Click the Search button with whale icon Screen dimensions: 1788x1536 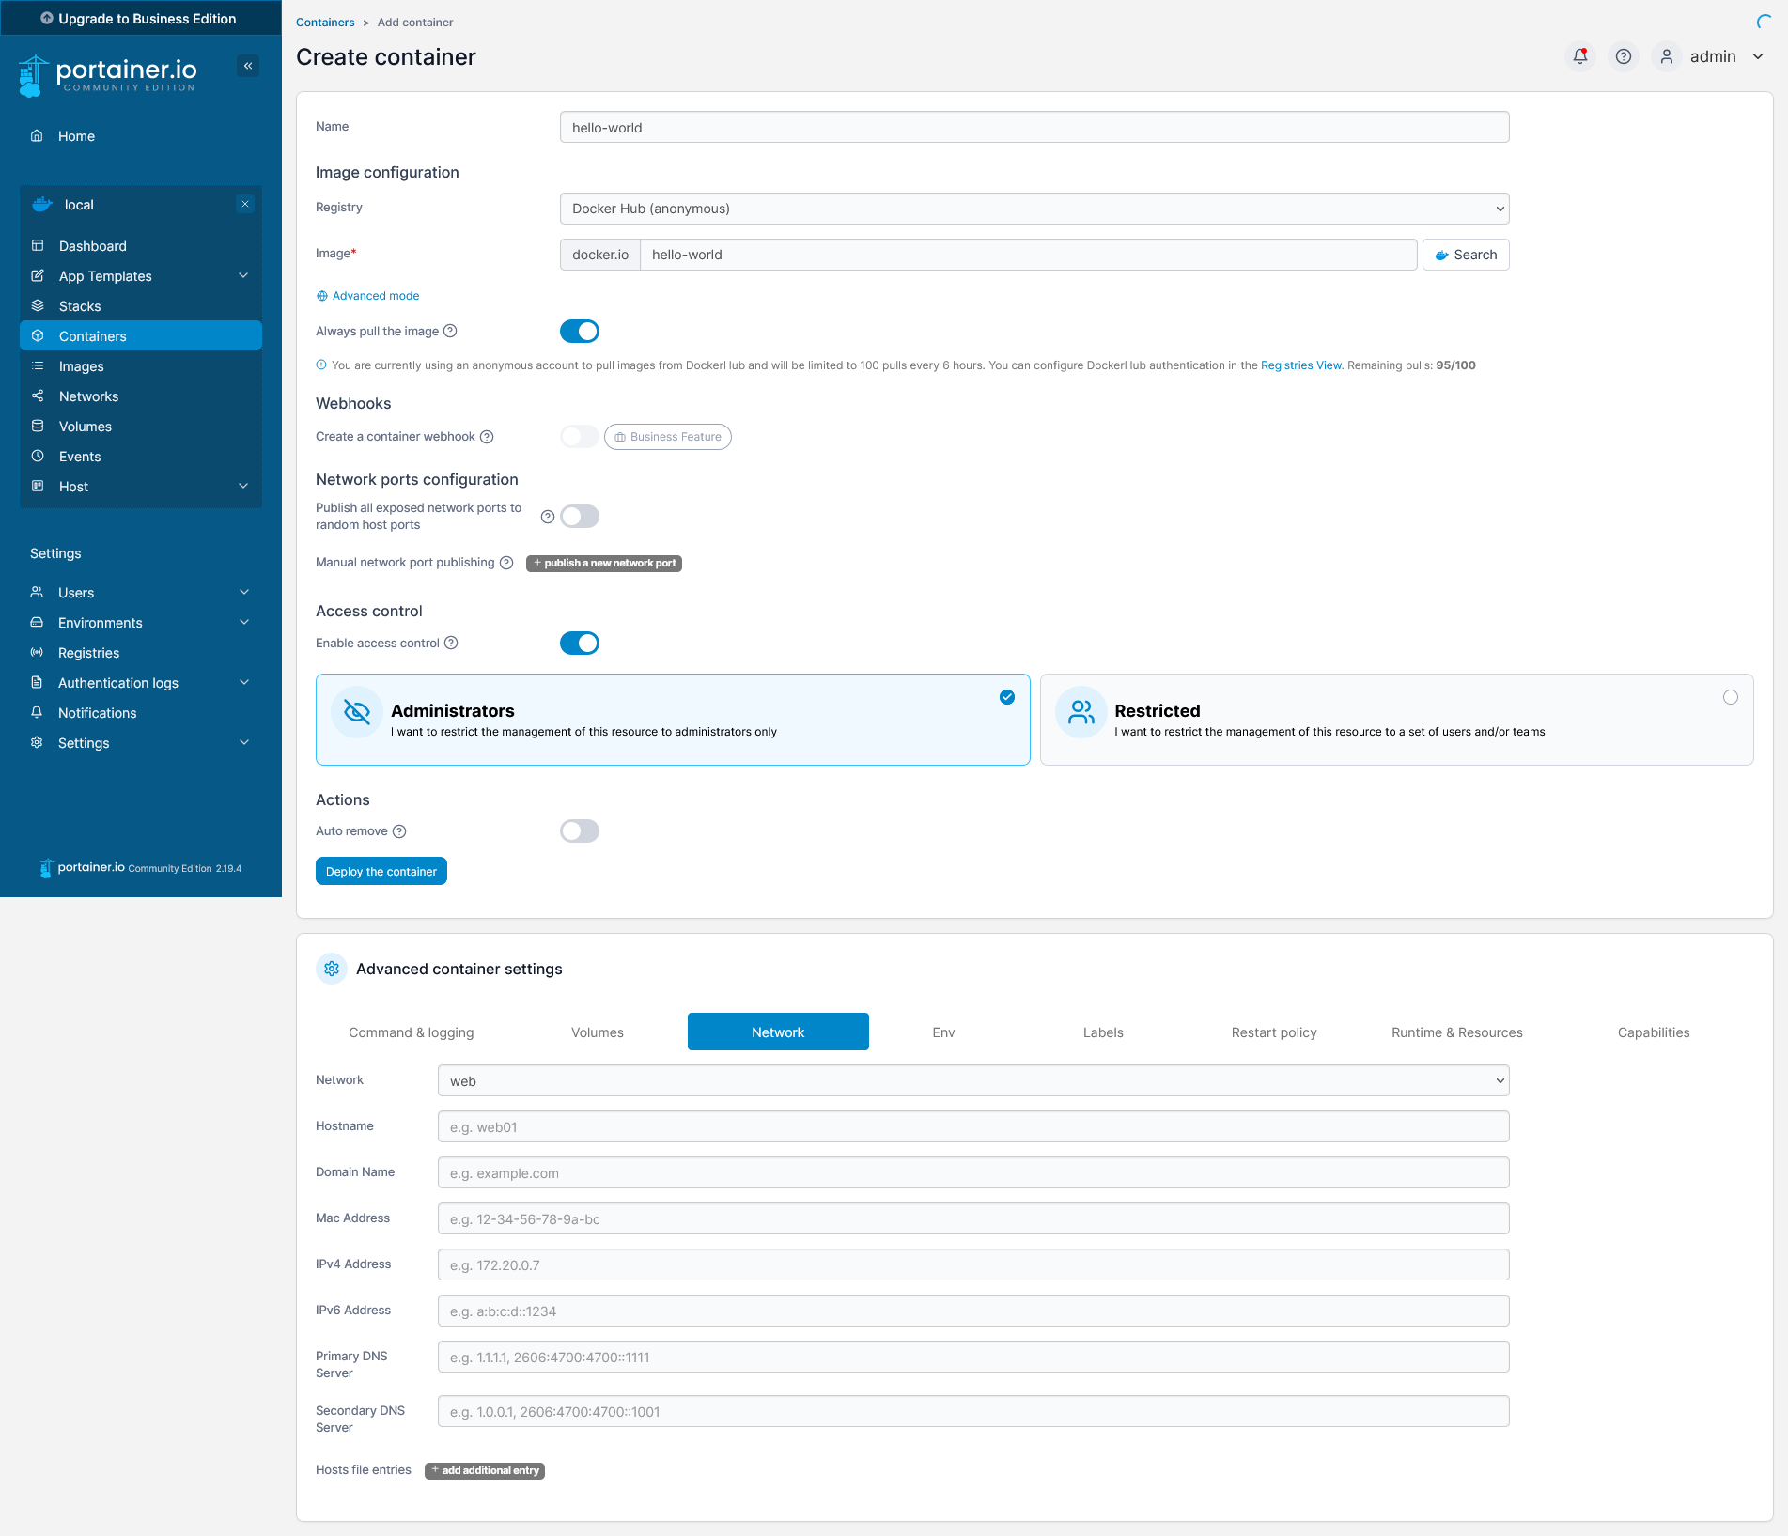click(1465, 255)
